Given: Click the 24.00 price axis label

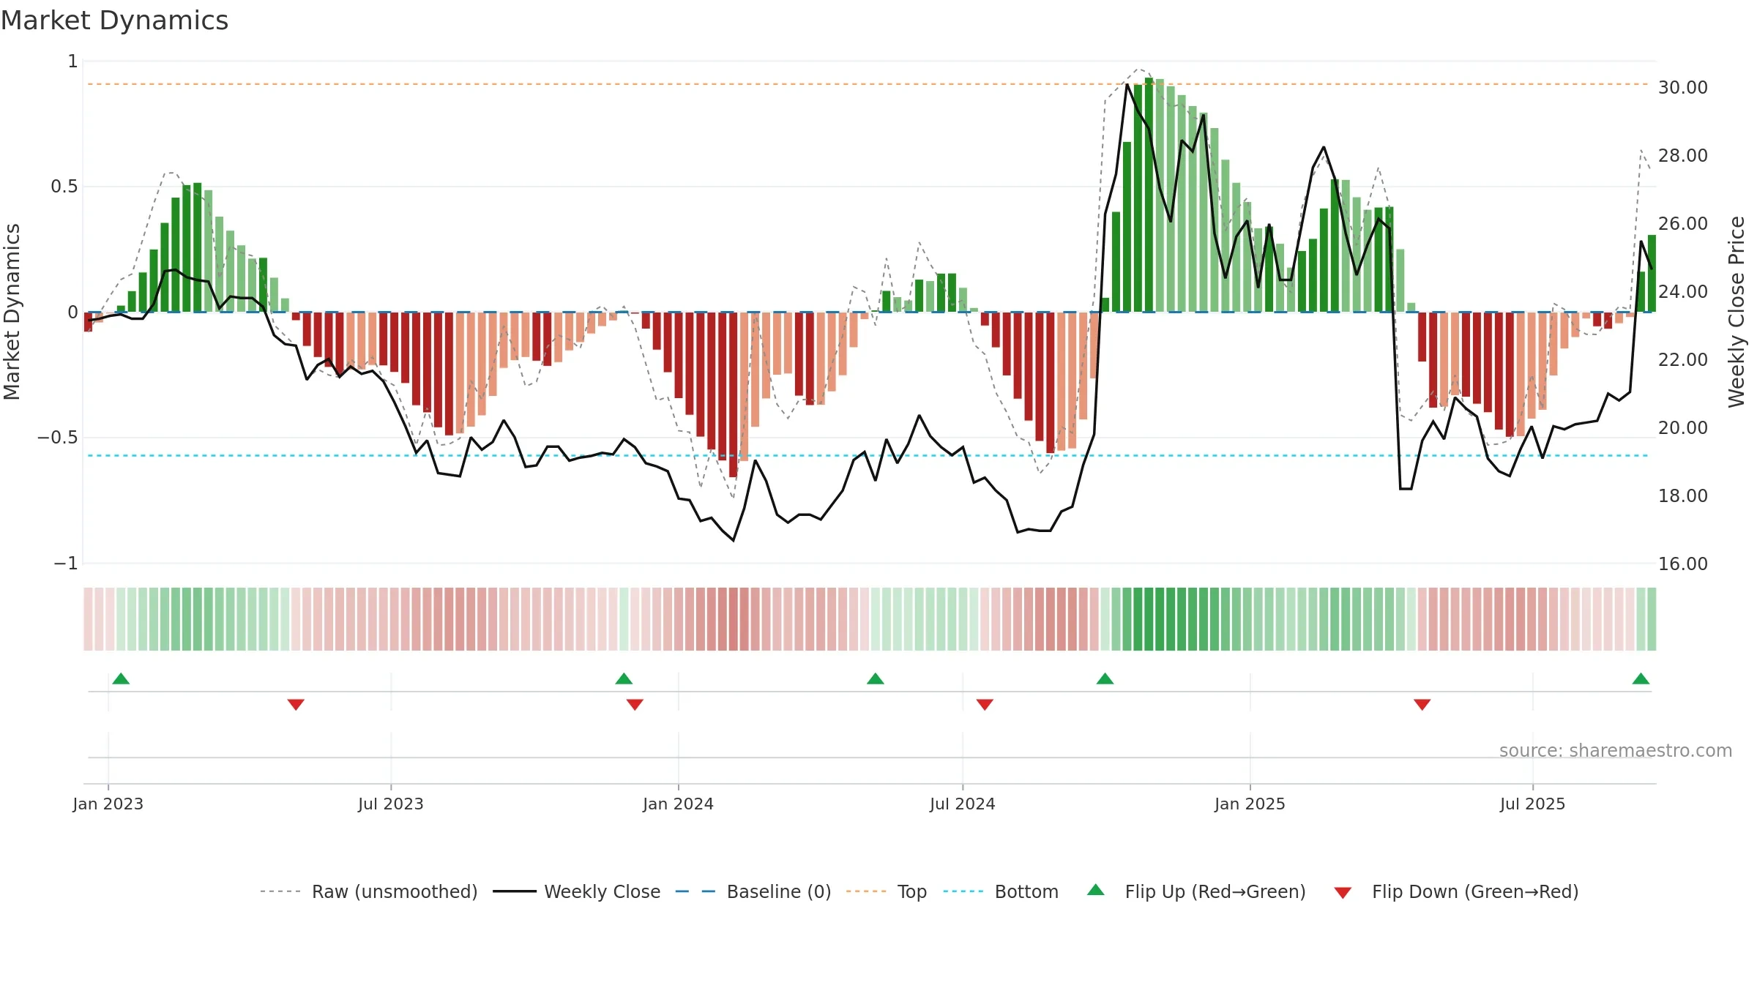Looking at the screenshot, I should click(1683, 291).
